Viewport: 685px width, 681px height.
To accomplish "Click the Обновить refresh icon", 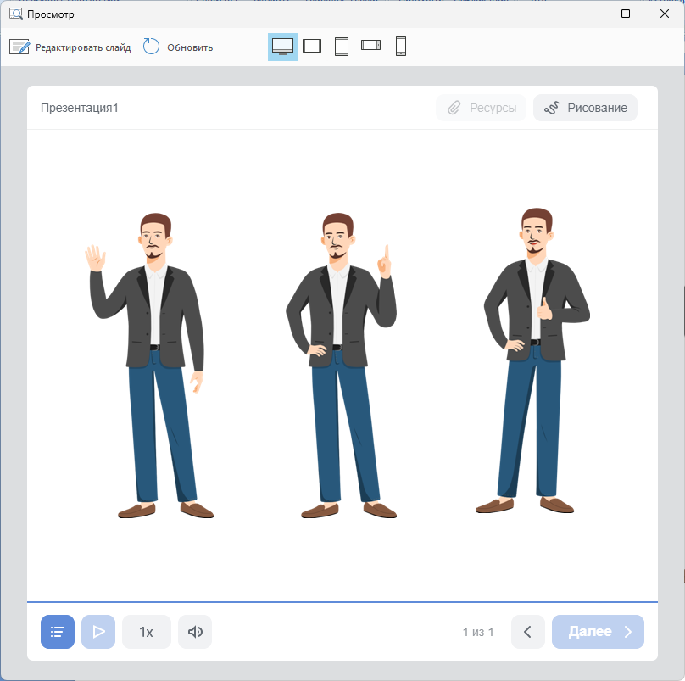I will click(151, 47).
